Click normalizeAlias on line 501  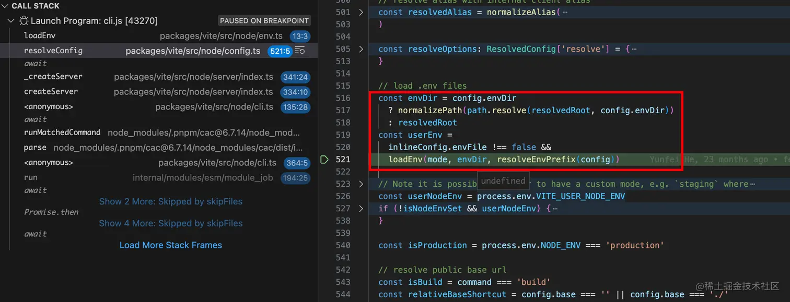(x=521, y=12)
